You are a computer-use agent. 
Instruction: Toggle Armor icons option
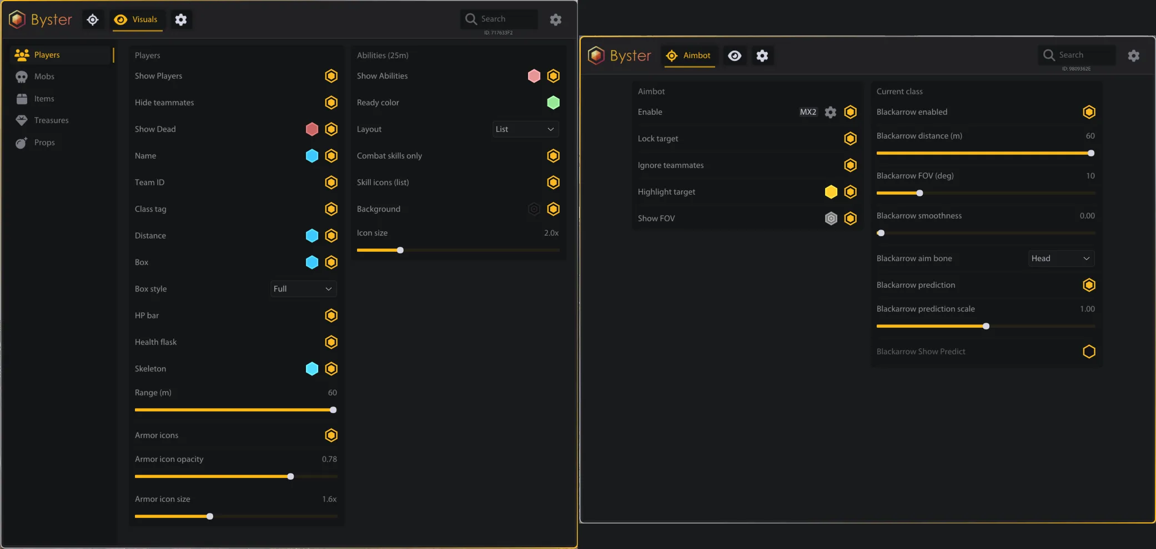tap(331, 435)
